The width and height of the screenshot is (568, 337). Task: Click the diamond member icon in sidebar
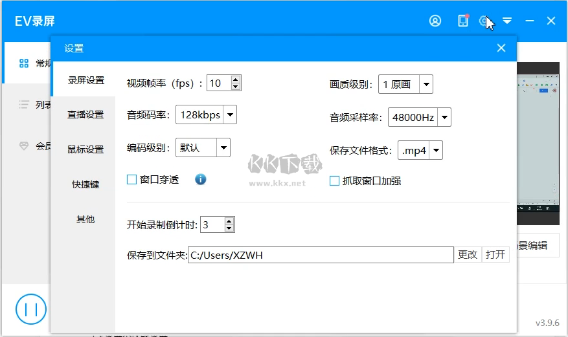24,146
